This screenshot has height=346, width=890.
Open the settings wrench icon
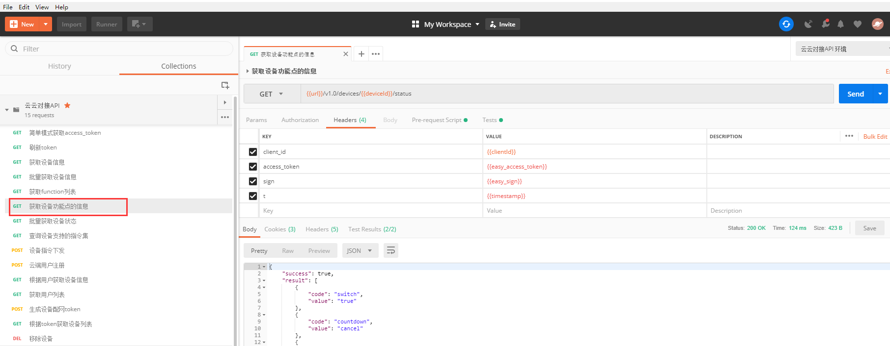(825, 24)
